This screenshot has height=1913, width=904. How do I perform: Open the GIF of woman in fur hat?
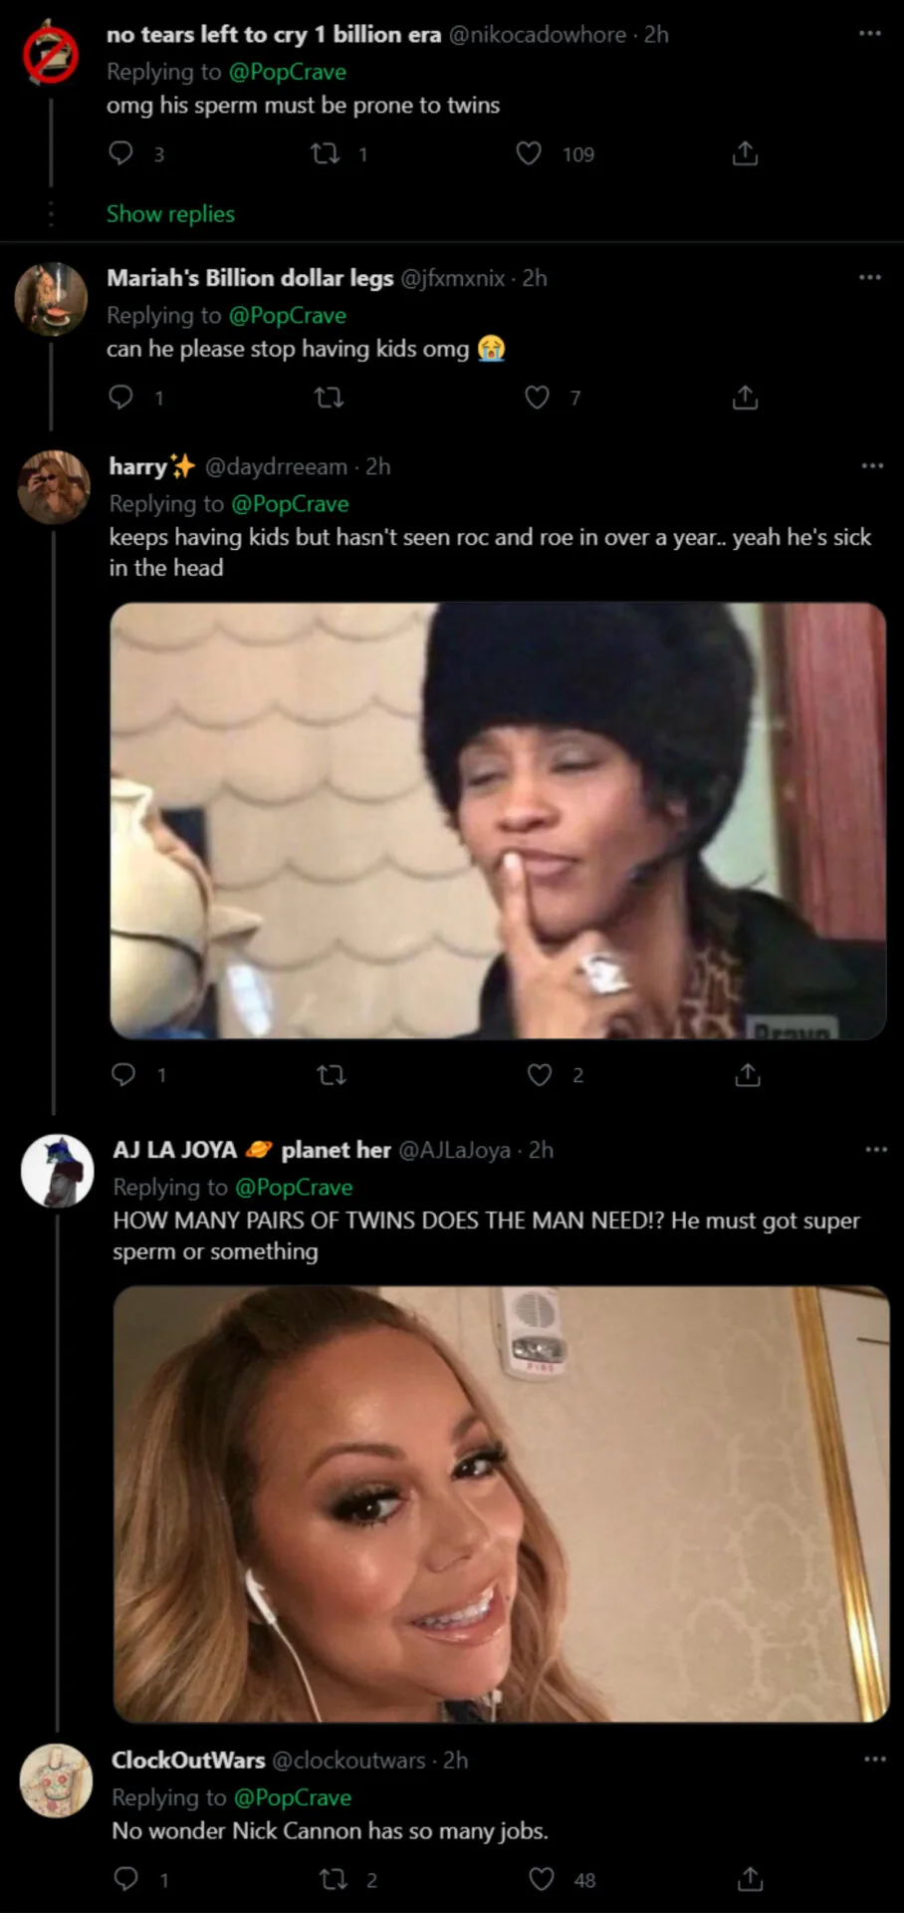point(497,820)
